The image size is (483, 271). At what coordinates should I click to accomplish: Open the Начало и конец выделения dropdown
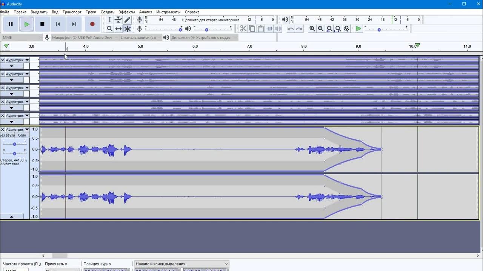pos(182,264)
